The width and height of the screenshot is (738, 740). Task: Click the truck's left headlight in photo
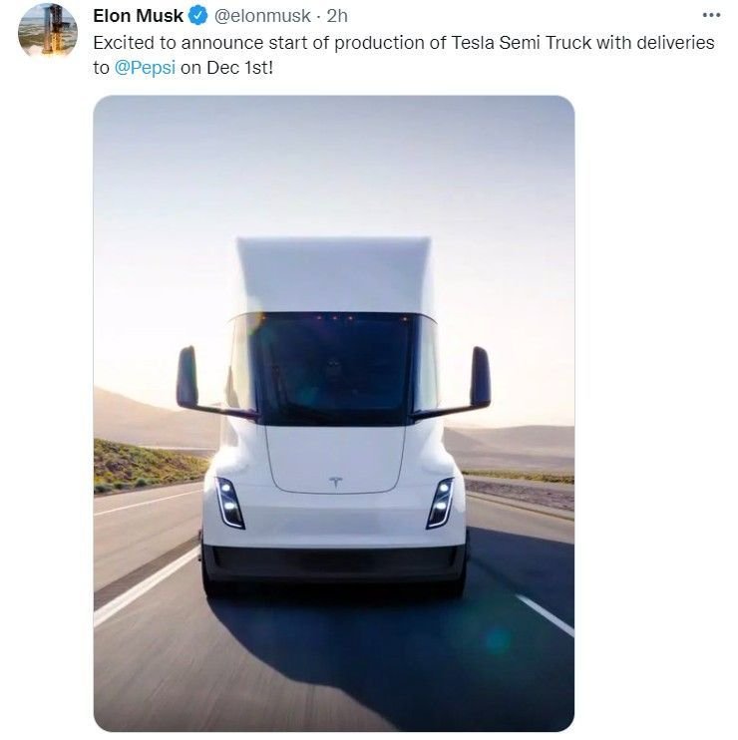[229, 503]
